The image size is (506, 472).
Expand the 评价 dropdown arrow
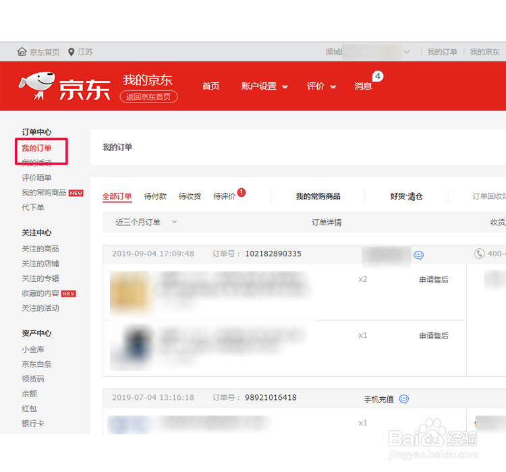pyautogui.click(x=333, y=87)
